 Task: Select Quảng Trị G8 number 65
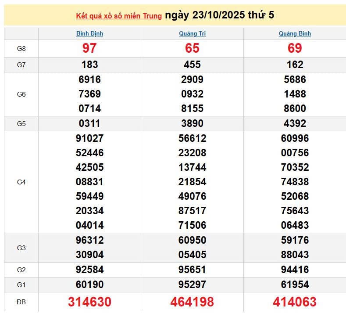[192, 48]
